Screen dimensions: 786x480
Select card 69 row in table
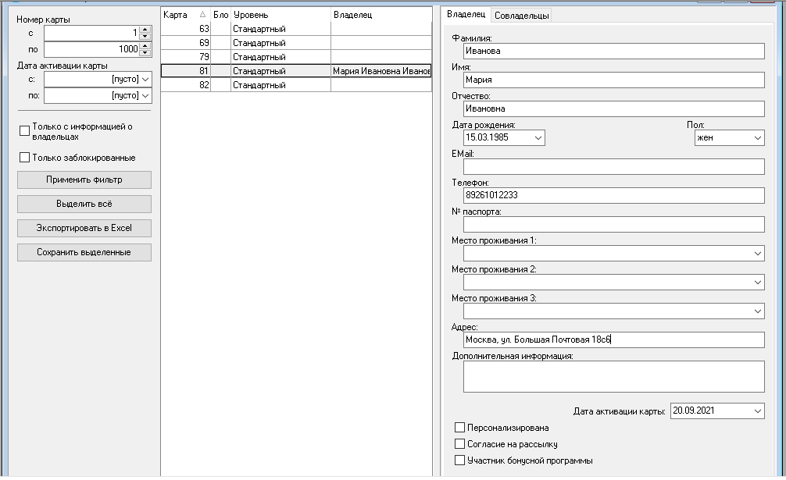tap(296, 43)
